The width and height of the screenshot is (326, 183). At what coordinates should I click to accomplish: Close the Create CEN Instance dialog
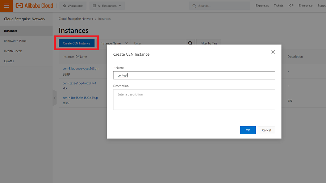click(x=273, y=52)
